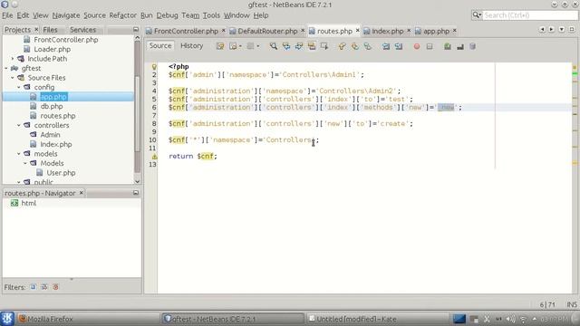Image resolution: width=580 pixels, height=326 pixels.
Task: Collapse the models folder
Action: click(19, 154)
